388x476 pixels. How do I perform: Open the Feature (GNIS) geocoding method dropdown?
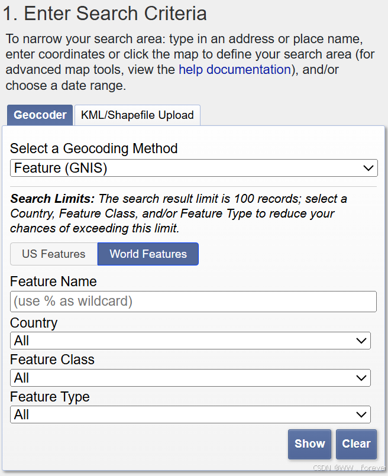pyautogui.click(x=193, y=169)
